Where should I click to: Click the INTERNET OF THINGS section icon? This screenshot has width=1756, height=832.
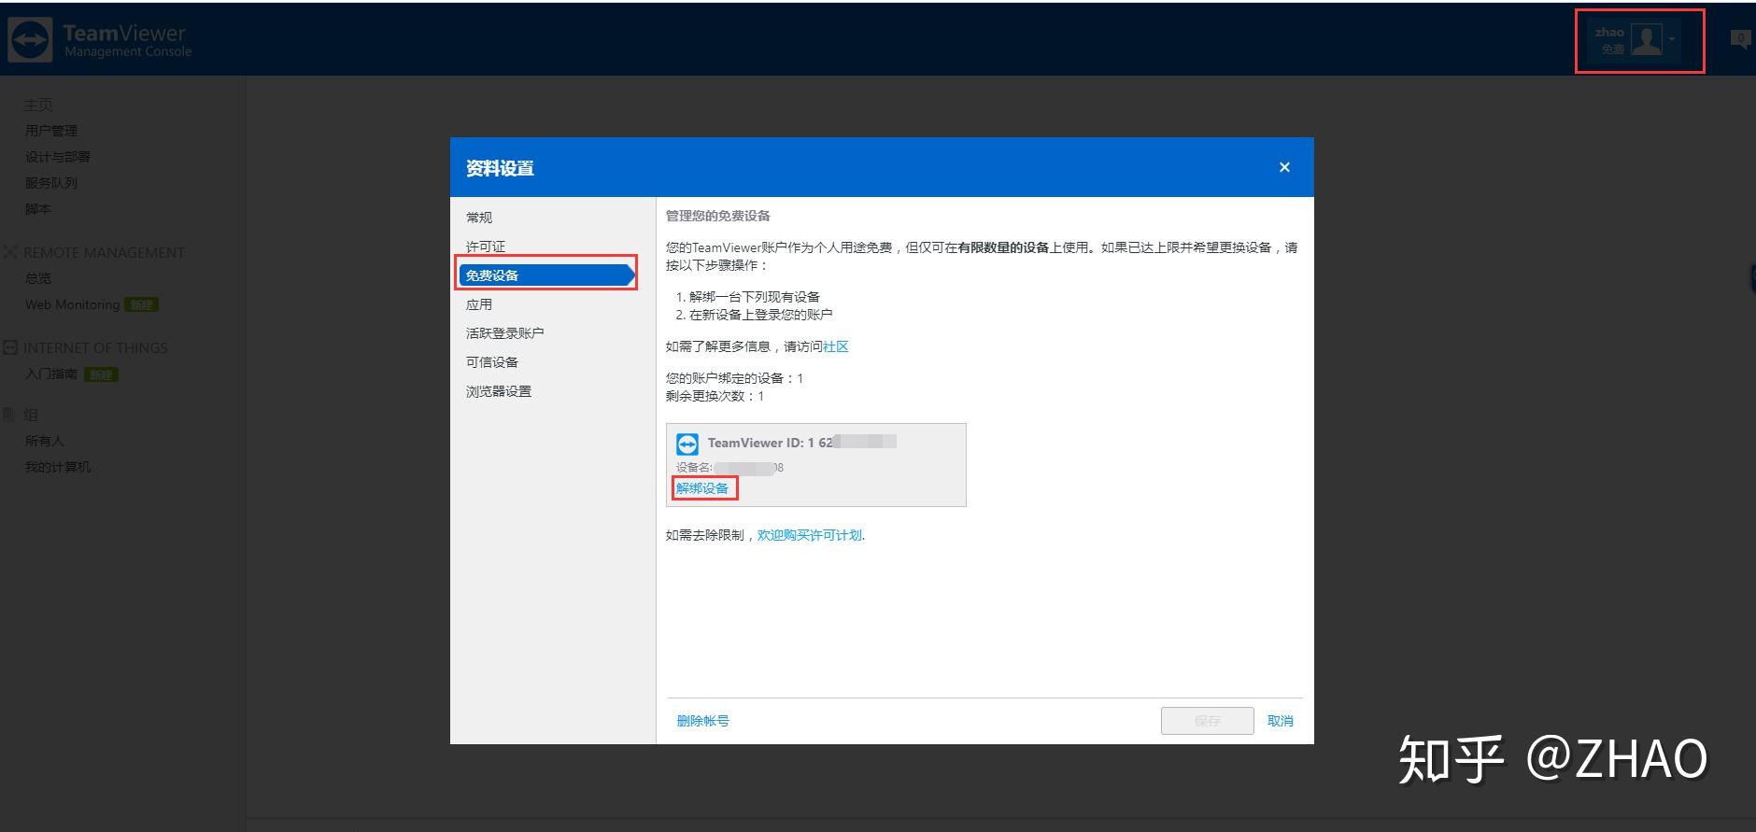(10, 347)
